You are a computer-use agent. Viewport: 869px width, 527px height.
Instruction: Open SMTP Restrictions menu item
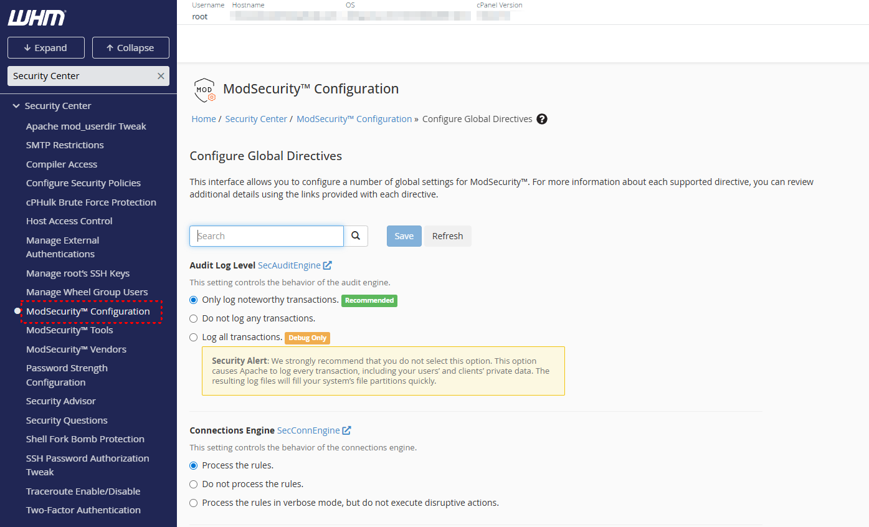[65, 145]
